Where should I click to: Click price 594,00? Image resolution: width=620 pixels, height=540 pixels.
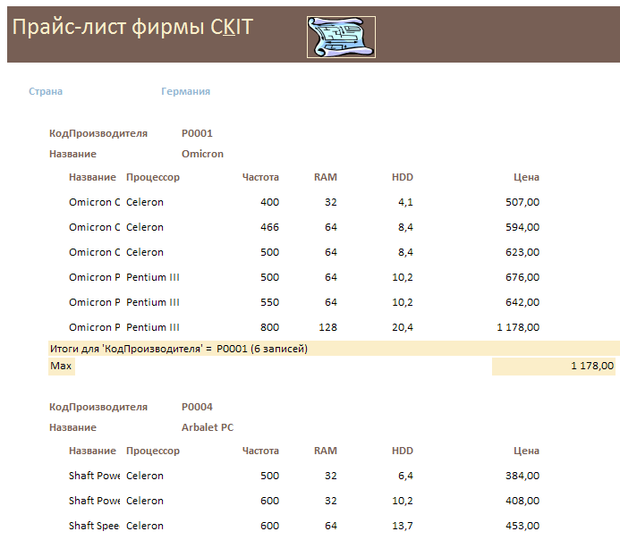pyautogui.click(x=522, y=227)
